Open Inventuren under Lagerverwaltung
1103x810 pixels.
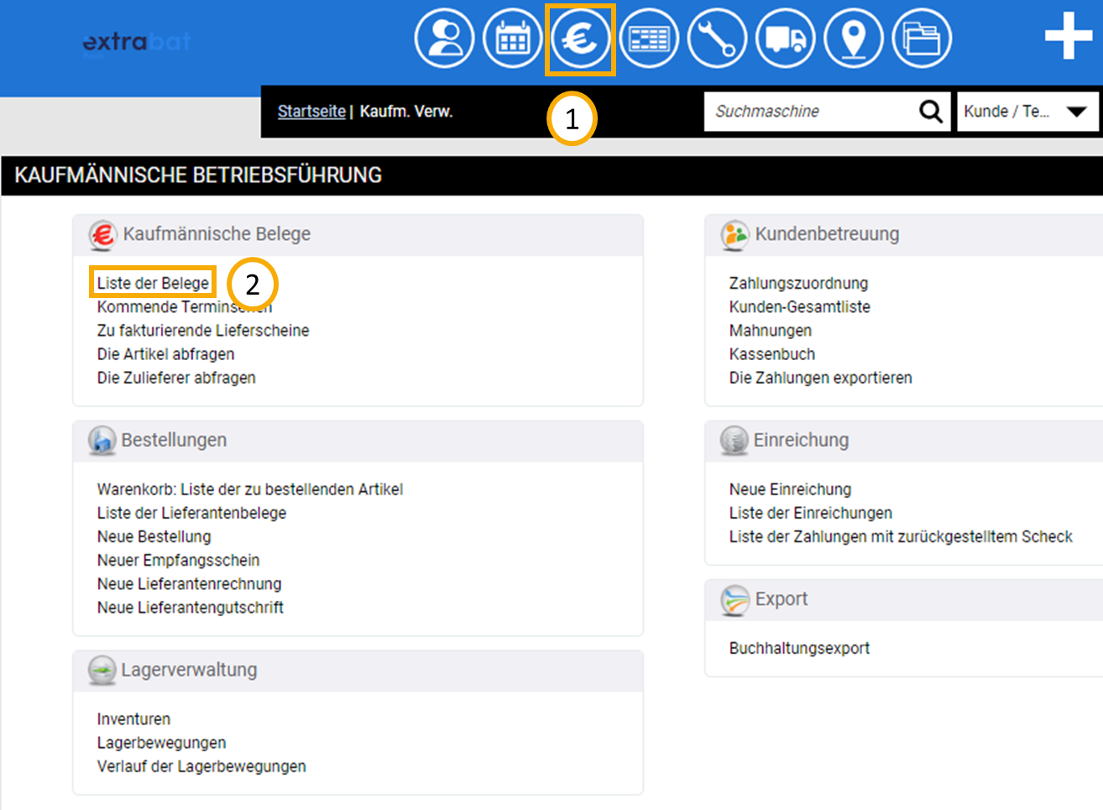[133, 719]
